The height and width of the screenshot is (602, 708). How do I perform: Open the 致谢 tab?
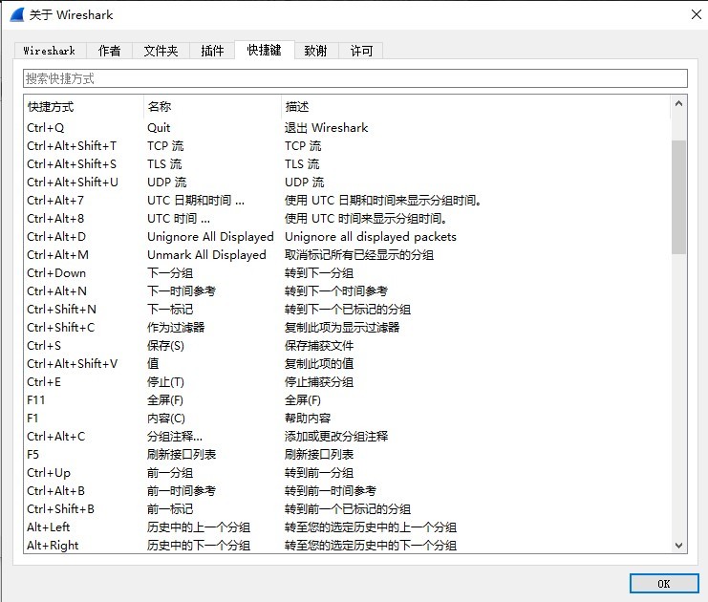coord(315,51)
